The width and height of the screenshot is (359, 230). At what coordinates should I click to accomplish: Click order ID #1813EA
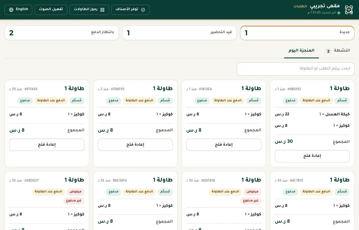[206, 89]
